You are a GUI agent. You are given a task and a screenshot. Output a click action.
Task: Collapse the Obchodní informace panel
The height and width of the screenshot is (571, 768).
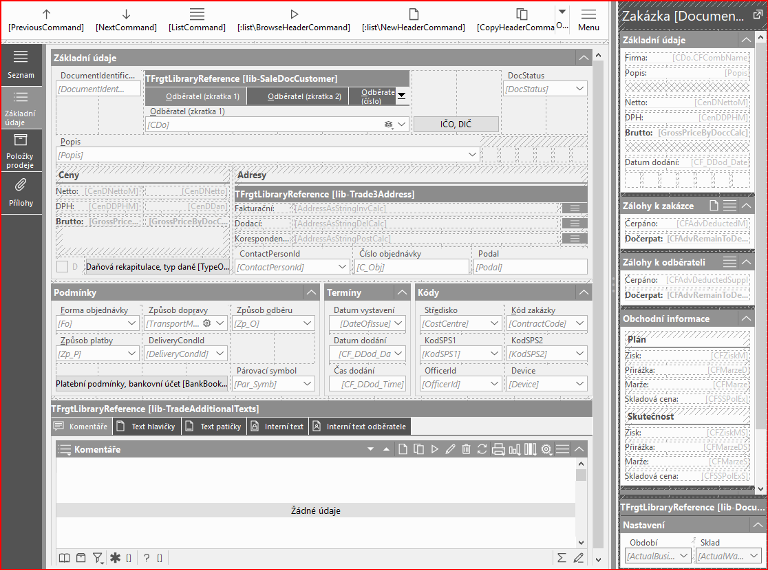click(745, 319)
